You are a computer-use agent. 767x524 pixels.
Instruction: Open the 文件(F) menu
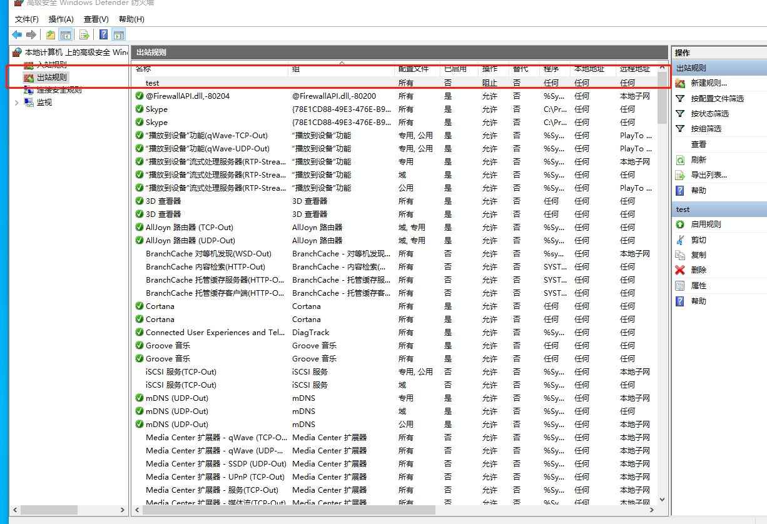[x=27, y=19]
